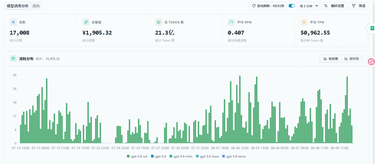Click the lightning icon beside 平均 TPM

click(304, 22)
